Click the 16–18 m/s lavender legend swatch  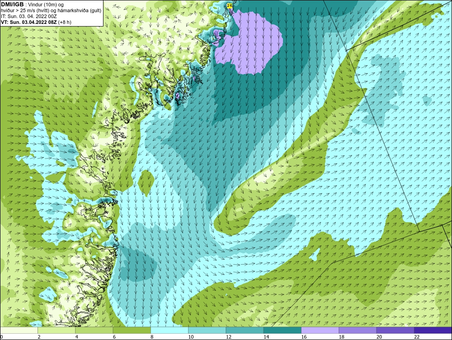click(320, 330)
